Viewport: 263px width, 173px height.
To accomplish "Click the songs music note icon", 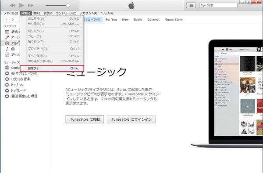I will (7, 49).
